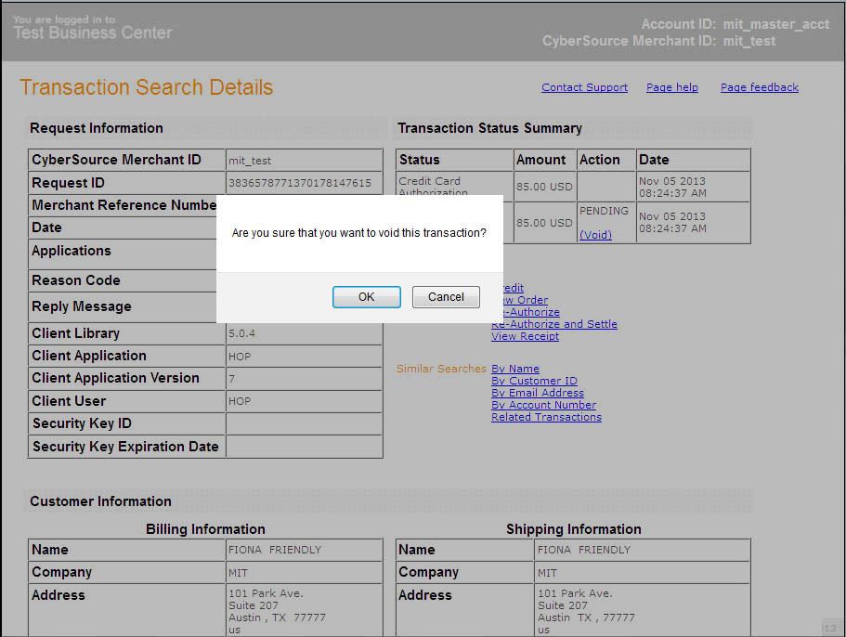This screenshot has height=637, width=846.
Task: Cancel the void transaction dialog
Action: point(446,297)
